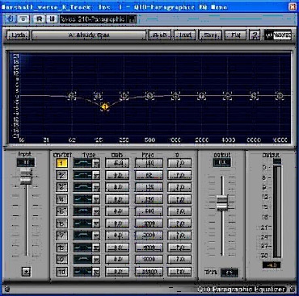
Task: Click the Q field for band 1
Action: 179,163
